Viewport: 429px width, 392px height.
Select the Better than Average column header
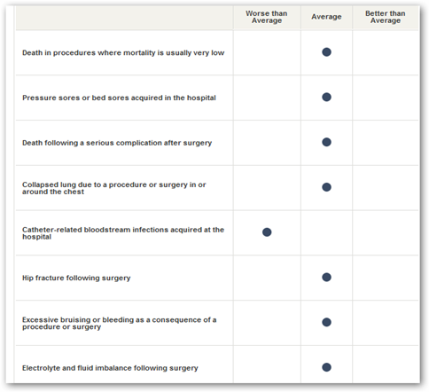[x=386, y=17]
